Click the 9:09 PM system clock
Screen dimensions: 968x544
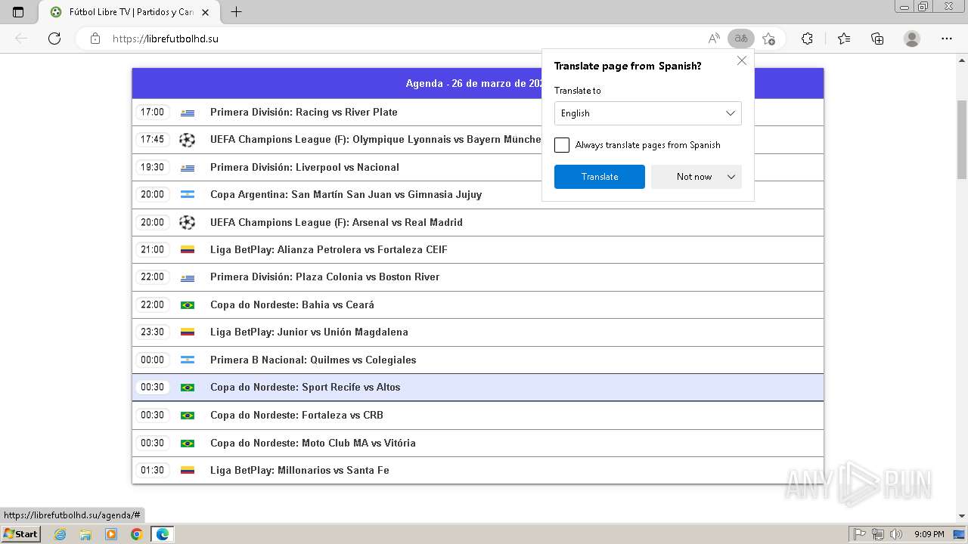[929, 534]
